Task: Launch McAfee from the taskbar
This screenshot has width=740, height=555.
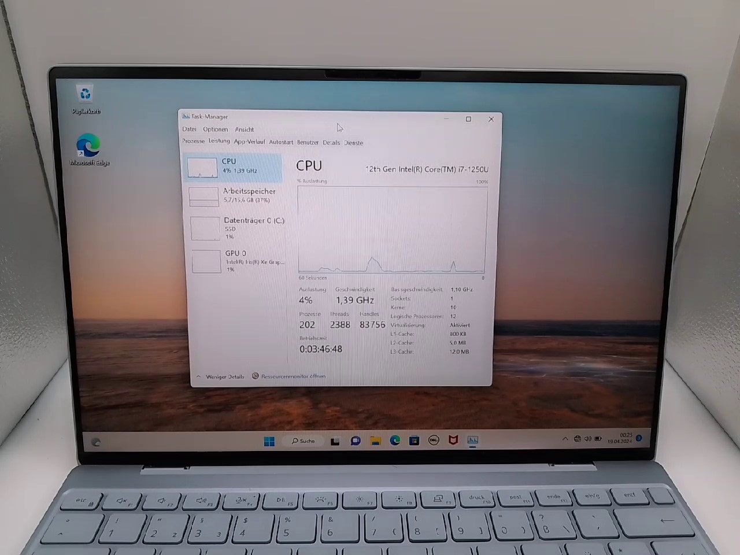Action: pyautogui.click(x=453, y=441)
